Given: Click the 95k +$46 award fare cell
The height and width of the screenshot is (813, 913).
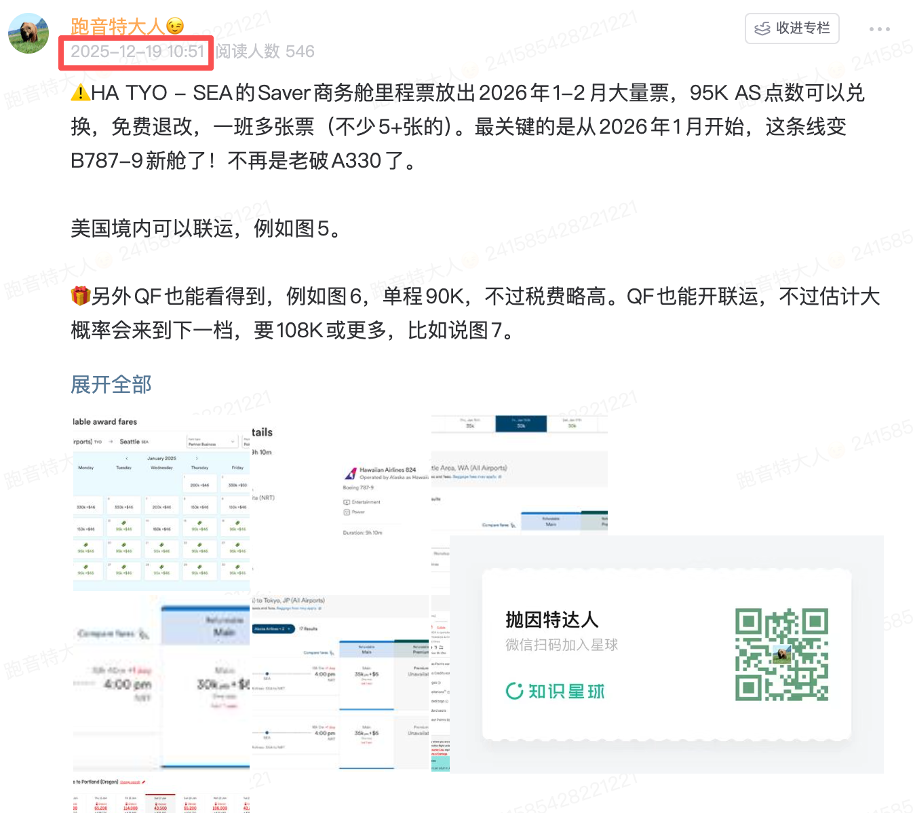Looking at the screenshot, I should [123, 529].
